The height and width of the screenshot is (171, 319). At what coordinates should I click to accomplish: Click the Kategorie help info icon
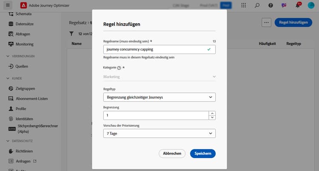(119, 68)
